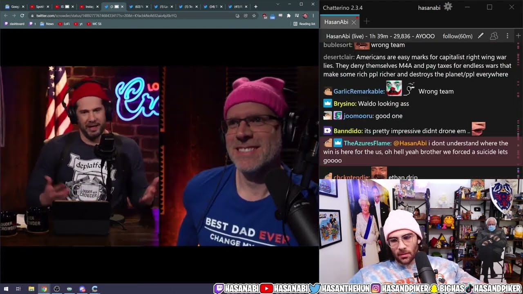Bookmark this page with star icon
Image resolution: width=523 pixels, height=294 pixels.
click(x=254, y=16)
